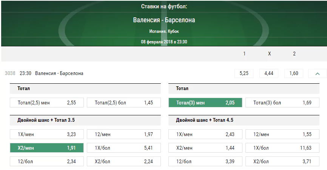Select Х2/бол odds 3,71
This screenshot has width=327, height=170.
282,161
